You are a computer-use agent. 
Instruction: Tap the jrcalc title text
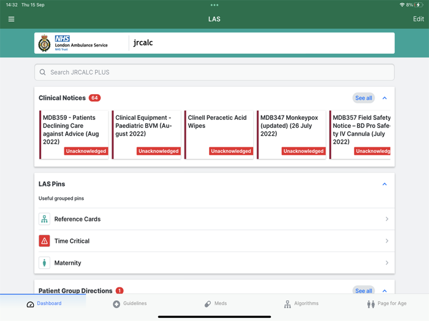click(143, 43)
